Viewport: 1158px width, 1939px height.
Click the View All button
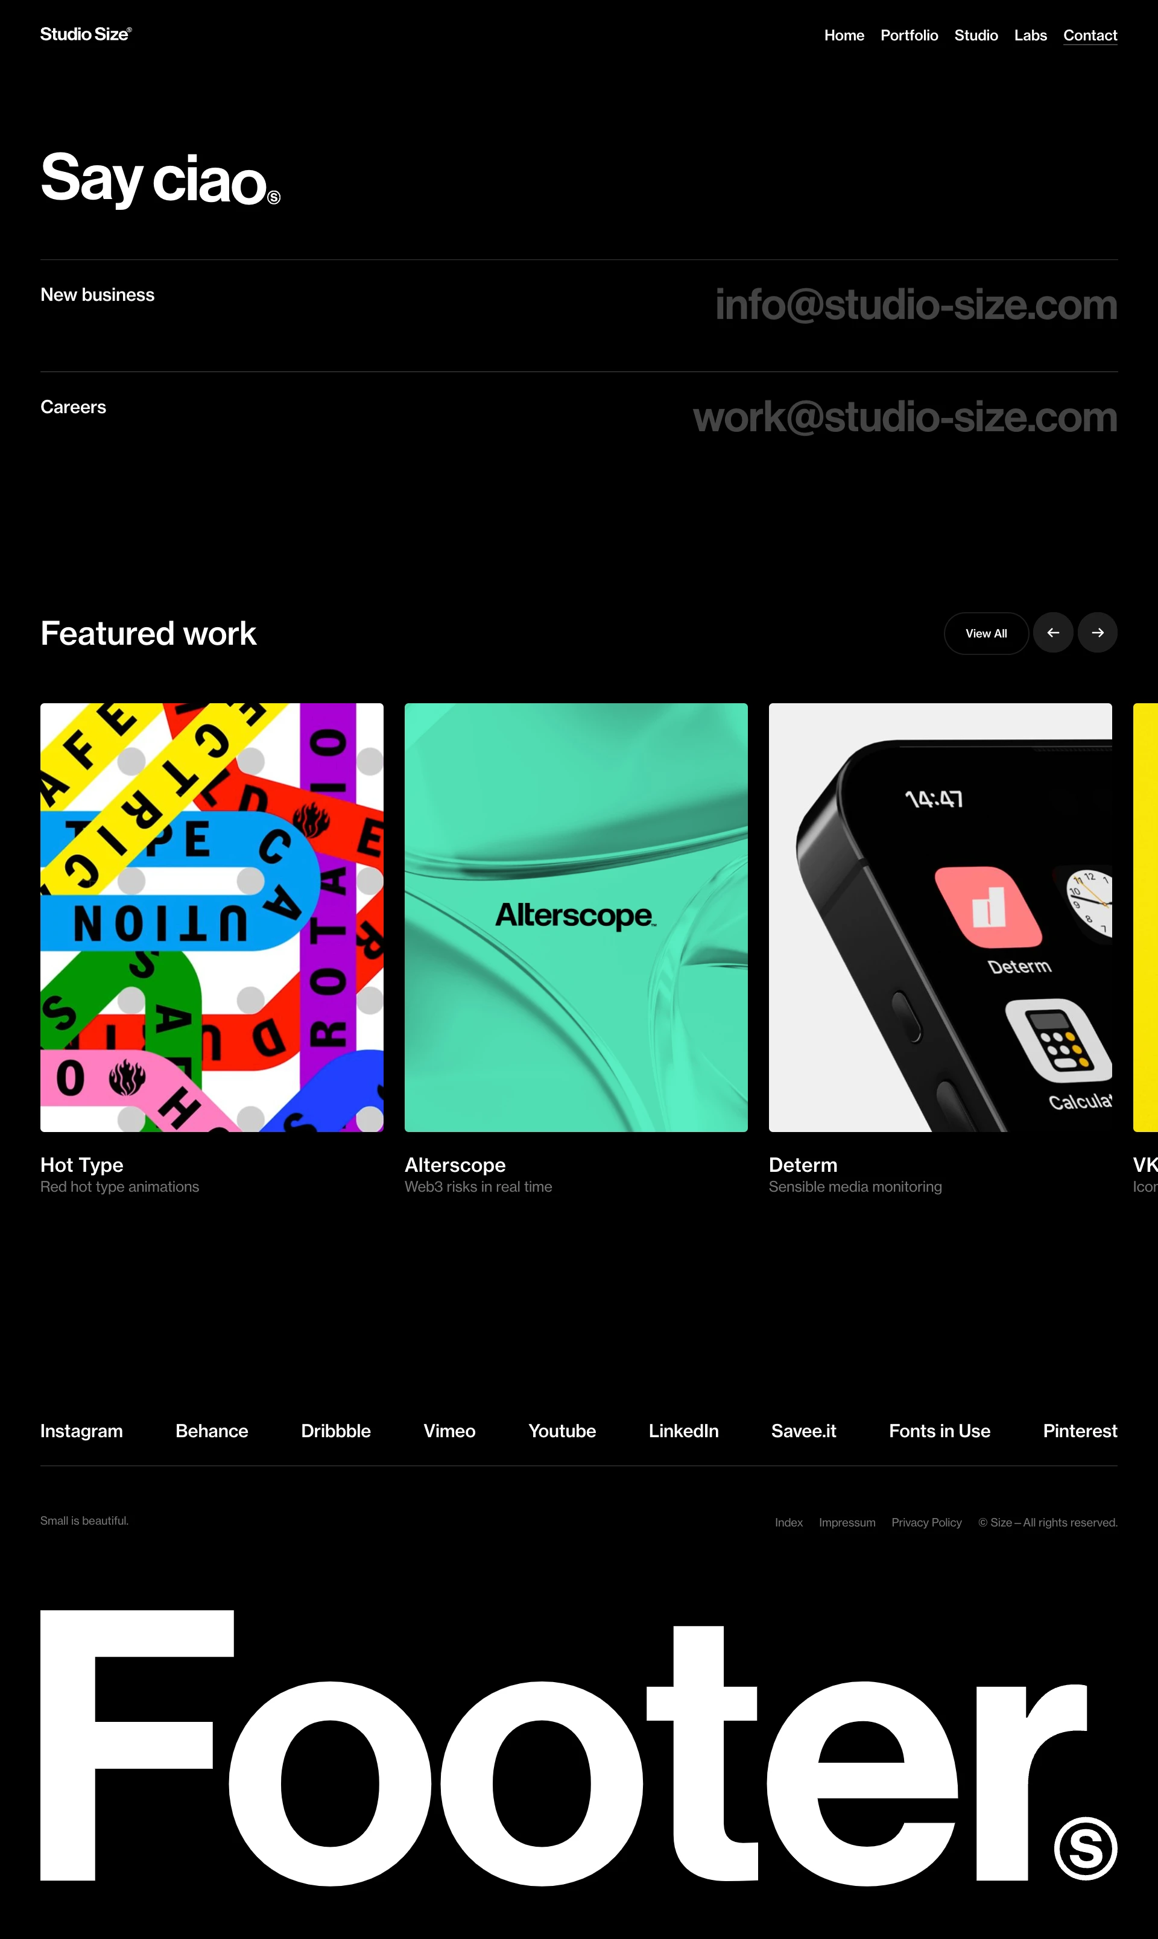pyautogui.click(x=987, y=634)
